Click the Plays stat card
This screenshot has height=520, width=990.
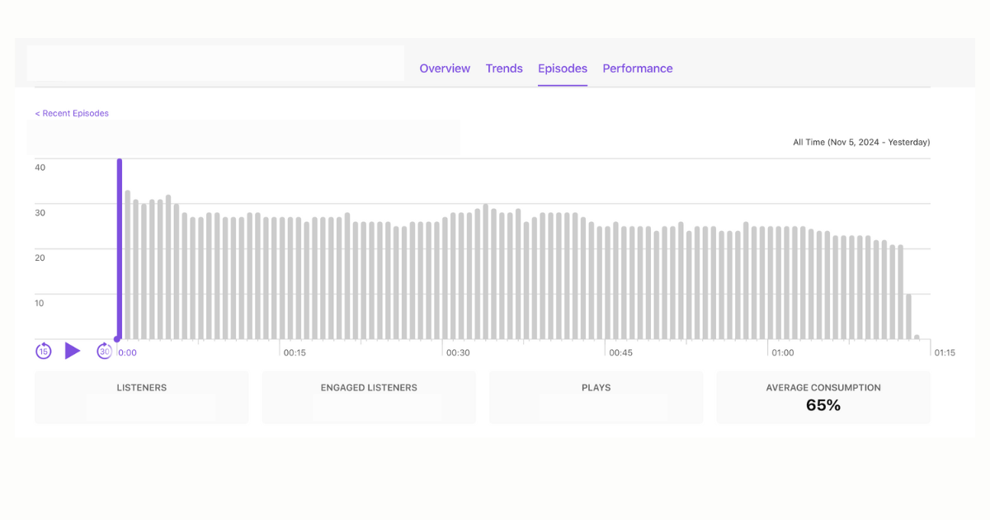click(x=596, y=398)
